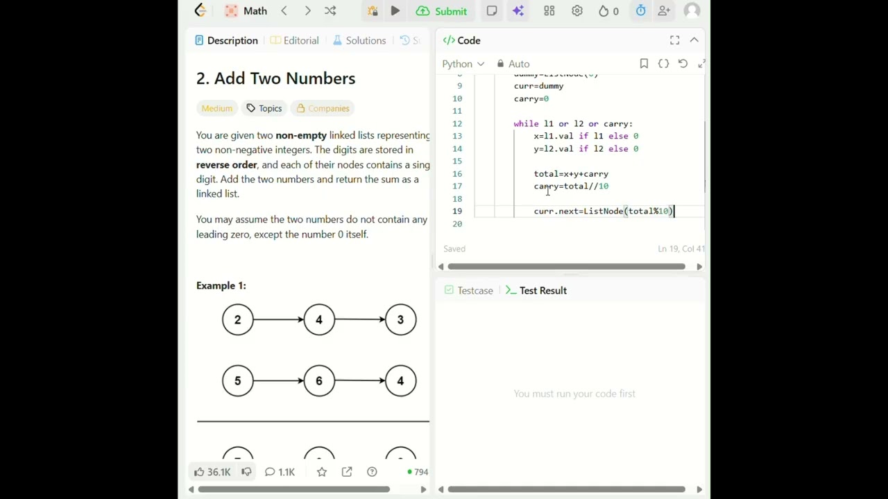Select the Code panel tab
The image size is (888, 499).
pyautogui.click(x=461, y=40)
